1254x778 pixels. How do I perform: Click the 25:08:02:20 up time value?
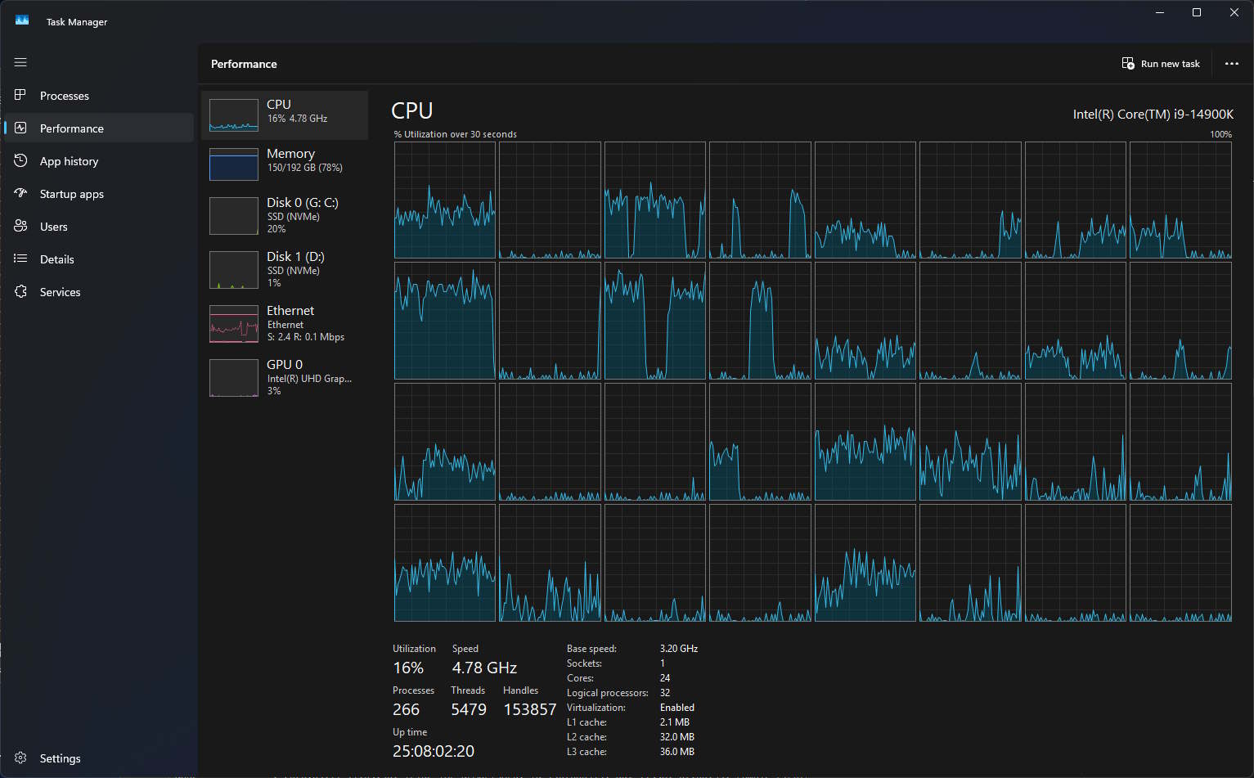434,752
